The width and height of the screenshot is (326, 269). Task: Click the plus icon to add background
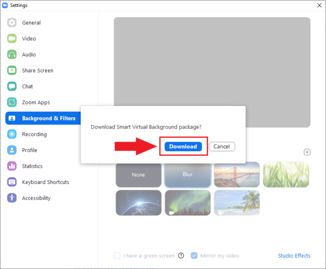(307, 152)
